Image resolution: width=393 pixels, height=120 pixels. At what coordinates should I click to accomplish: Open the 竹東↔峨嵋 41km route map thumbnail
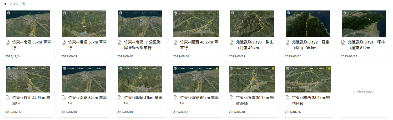[x=140, y=79]
